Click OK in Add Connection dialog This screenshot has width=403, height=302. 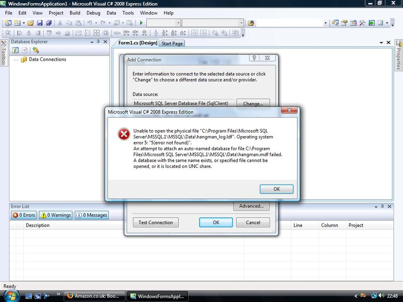(x=216, y=222)
